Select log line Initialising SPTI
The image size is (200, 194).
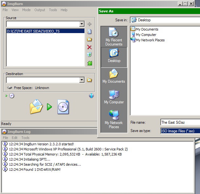(x=30, y=159)
